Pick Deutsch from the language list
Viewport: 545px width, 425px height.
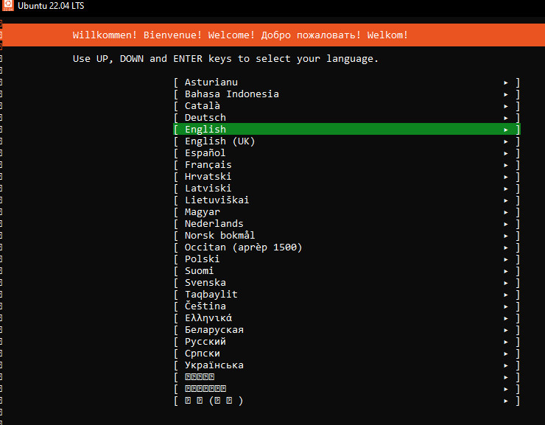205,118
